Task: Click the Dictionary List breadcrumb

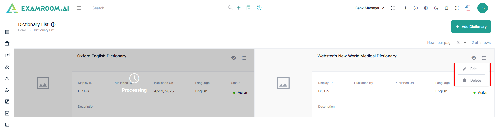Action: [44, 30]
